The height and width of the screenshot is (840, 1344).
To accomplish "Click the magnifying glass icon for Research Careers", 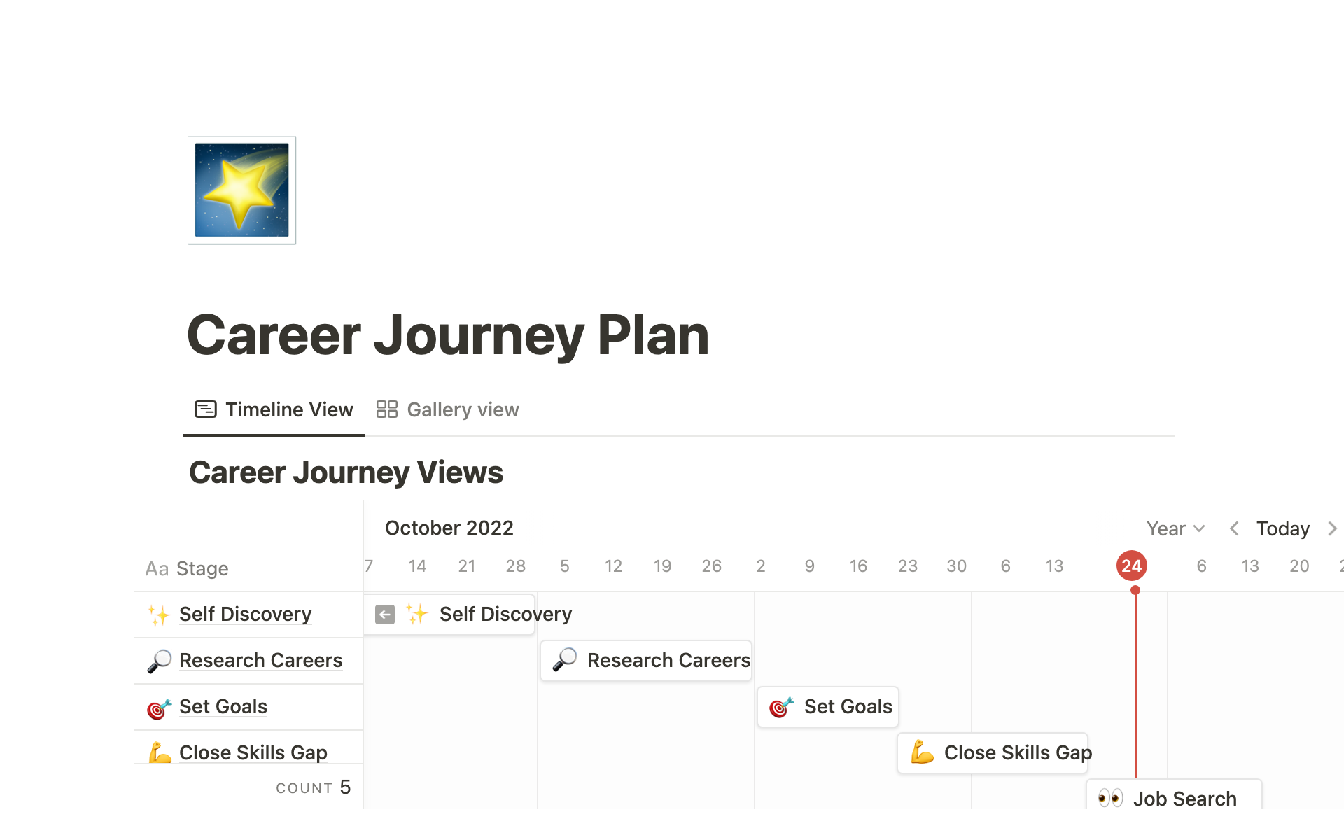I will [160, 660].
